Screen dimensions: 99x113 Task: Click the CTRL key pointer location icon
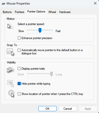tap(11, 94)
